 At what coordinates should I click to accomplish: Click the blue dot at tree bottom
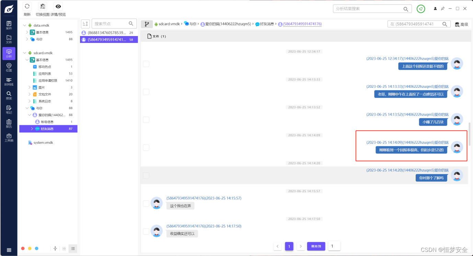click(x=37, y=248)
